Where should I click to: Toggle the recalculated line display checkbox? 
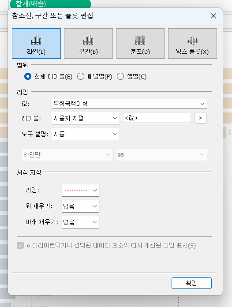20,245
